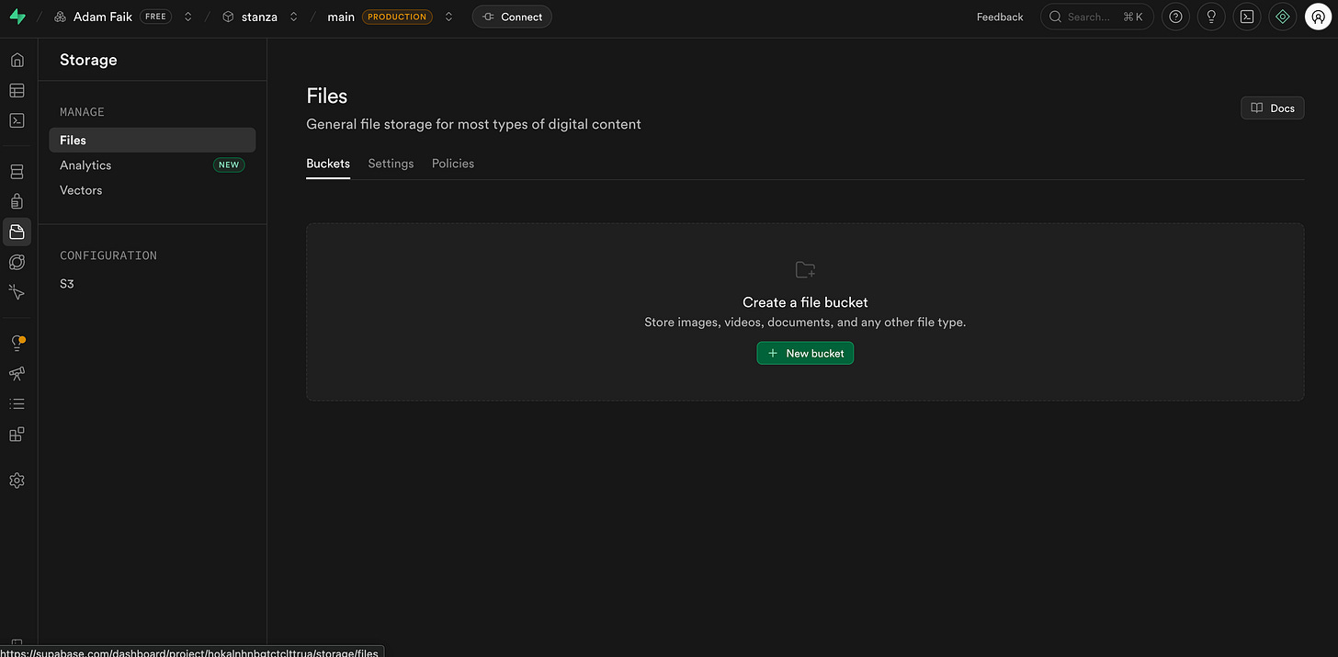Open Project Overview home icon in sidebar

pos(17,61)
